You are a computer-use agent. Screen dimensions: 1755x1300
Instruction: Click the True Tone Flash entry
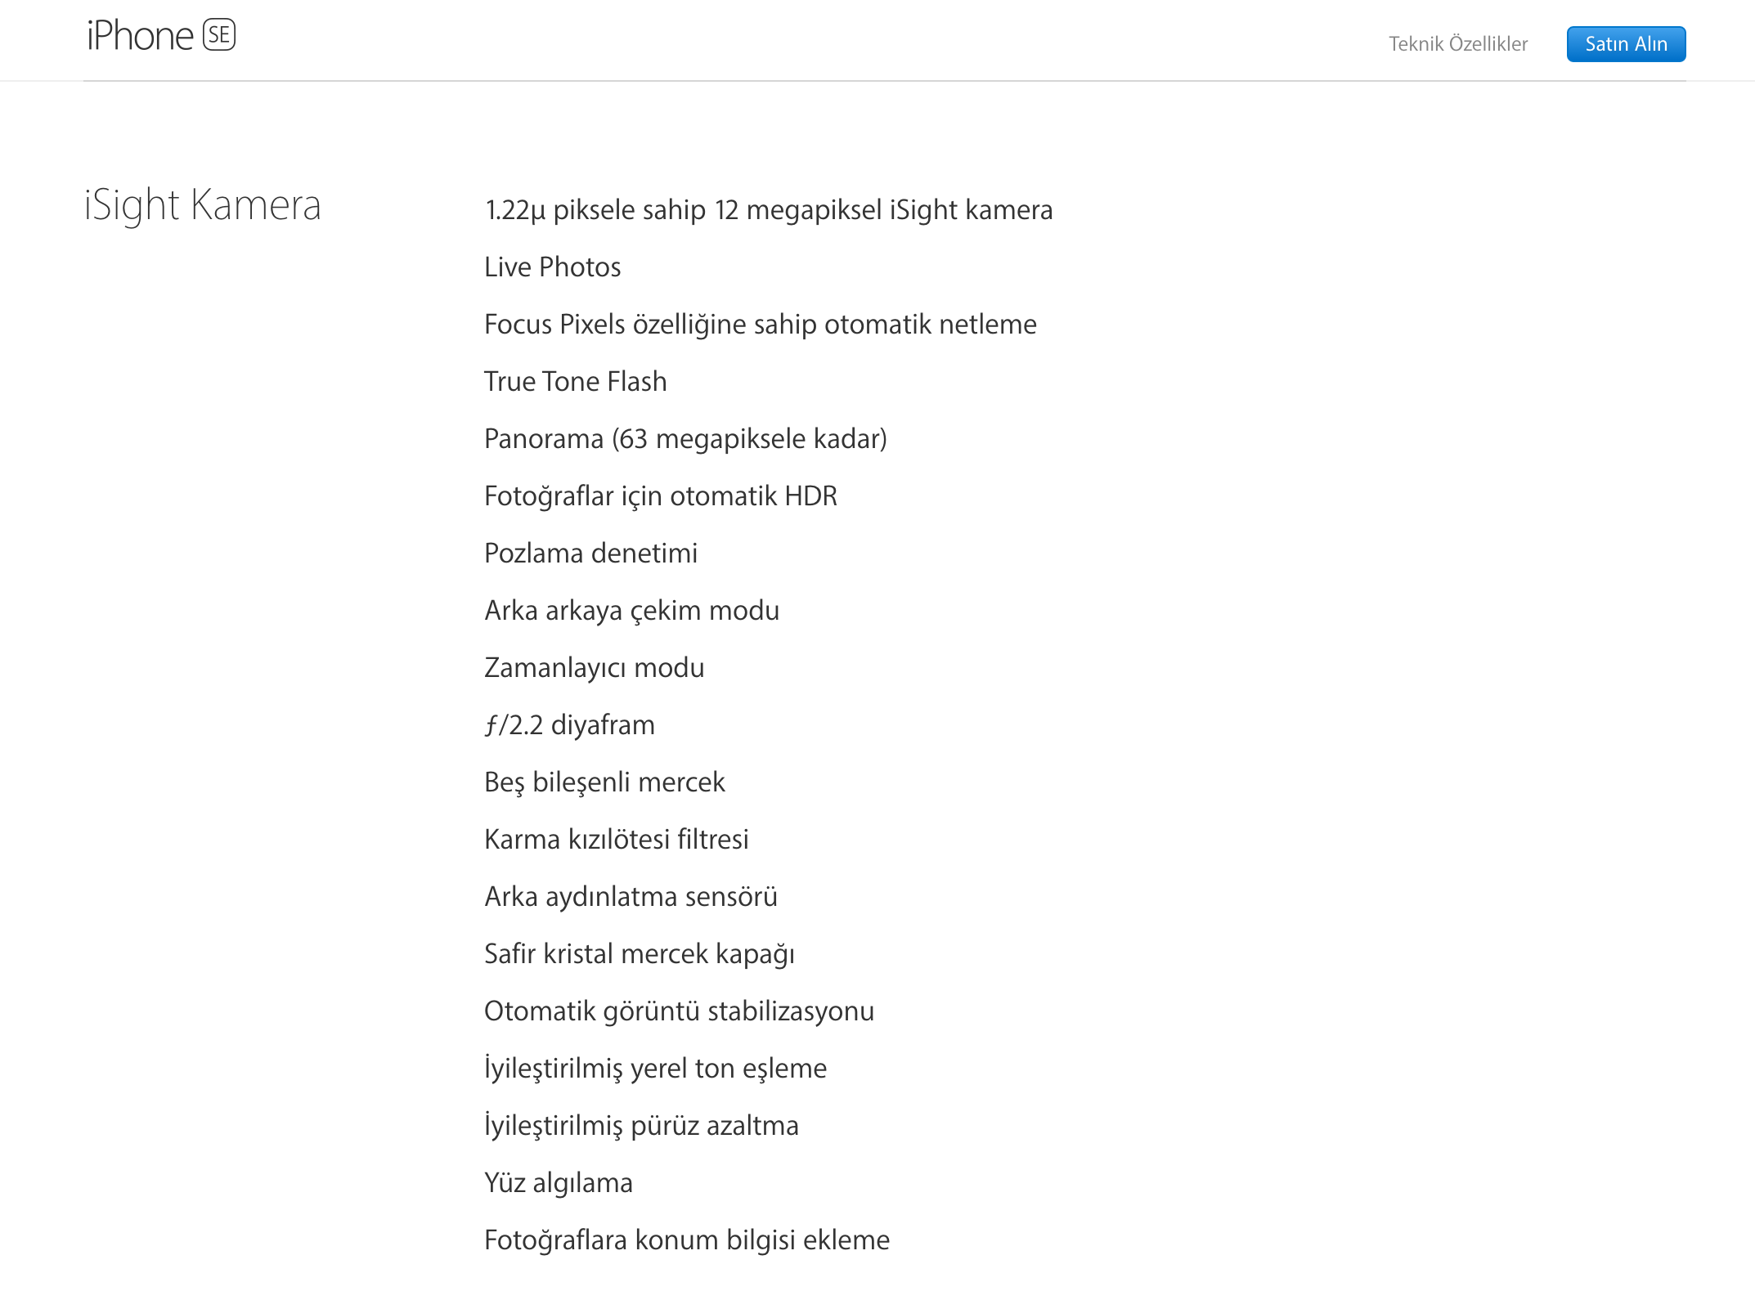click(x=575, y=382)
